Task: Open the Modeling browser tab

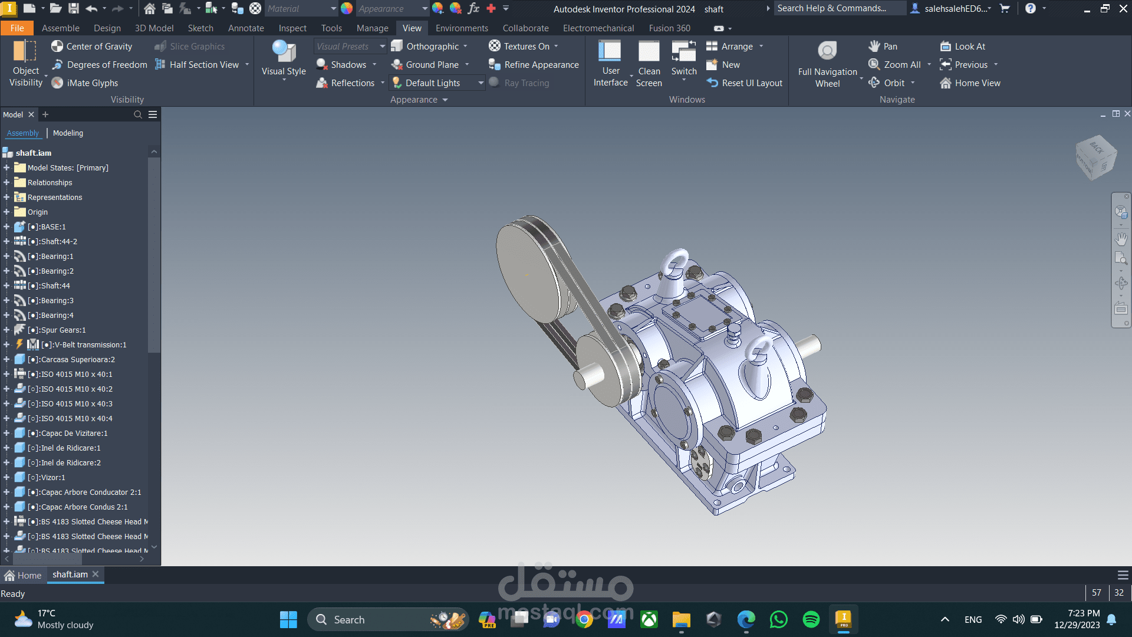Action: (68, 133)
